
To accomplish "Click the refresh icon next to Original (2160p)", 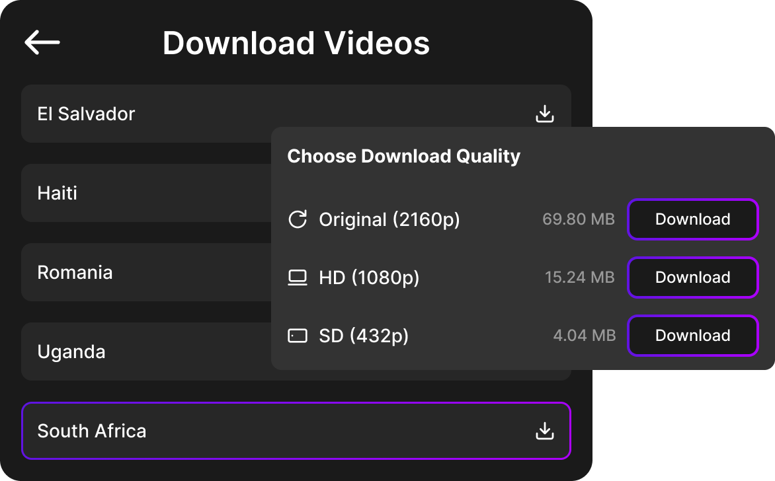I will [x=298, y=219].
